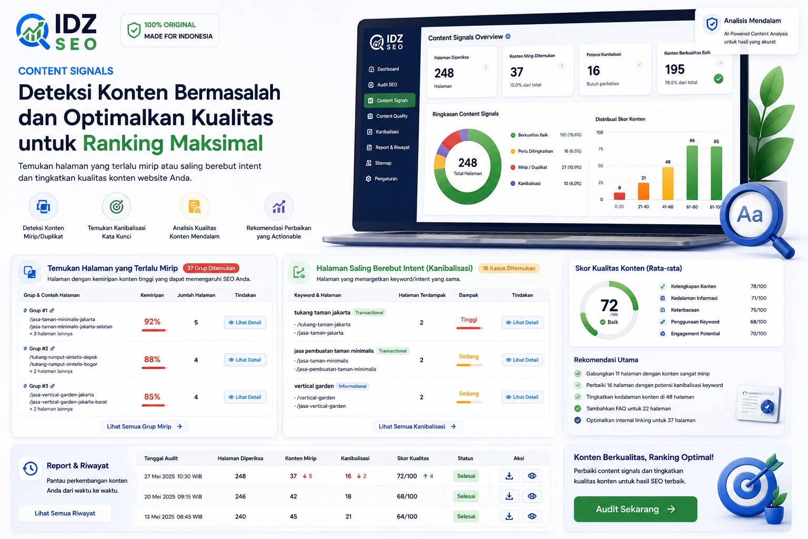Click the link icon next to Grup #1
The height and width of the screenshot is (539, 808).
coord(52,311)
